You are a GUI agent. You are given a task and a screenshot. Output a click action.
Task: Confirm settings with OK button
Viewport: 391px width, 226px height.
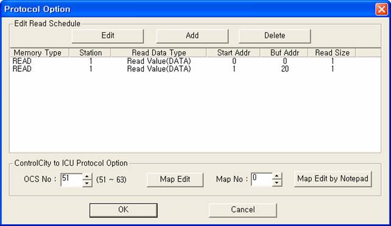(x=123, y=210)
